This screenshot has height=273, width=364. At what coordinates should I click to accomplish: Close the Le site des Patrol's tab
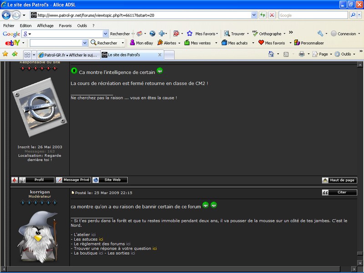[160, 55]
